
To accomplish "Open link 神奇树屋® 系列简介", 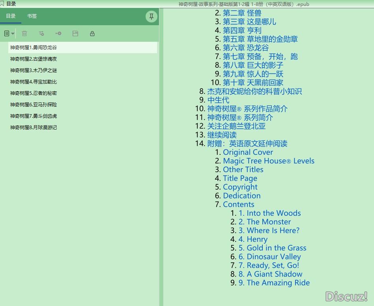I will point(240,117).
